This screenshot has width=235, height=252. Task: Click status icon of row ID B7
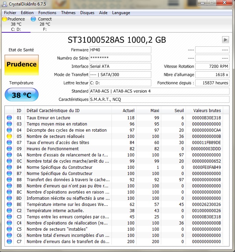point(9,173)
